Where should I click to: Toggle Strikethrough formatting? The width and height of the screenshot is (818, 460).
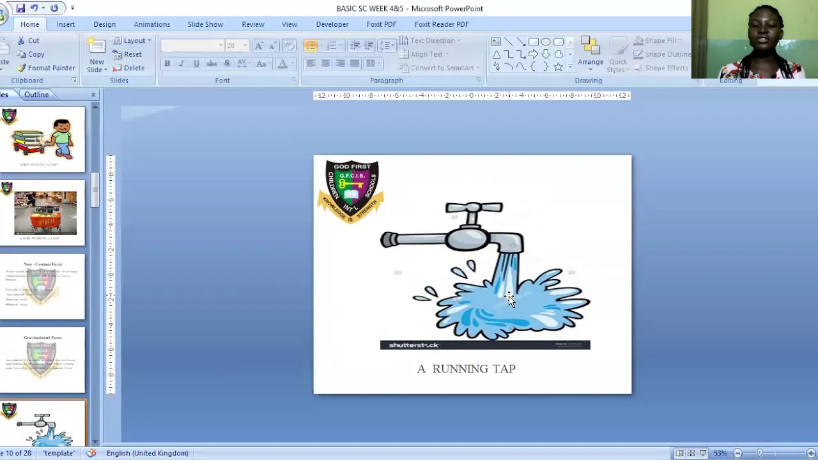212,63
